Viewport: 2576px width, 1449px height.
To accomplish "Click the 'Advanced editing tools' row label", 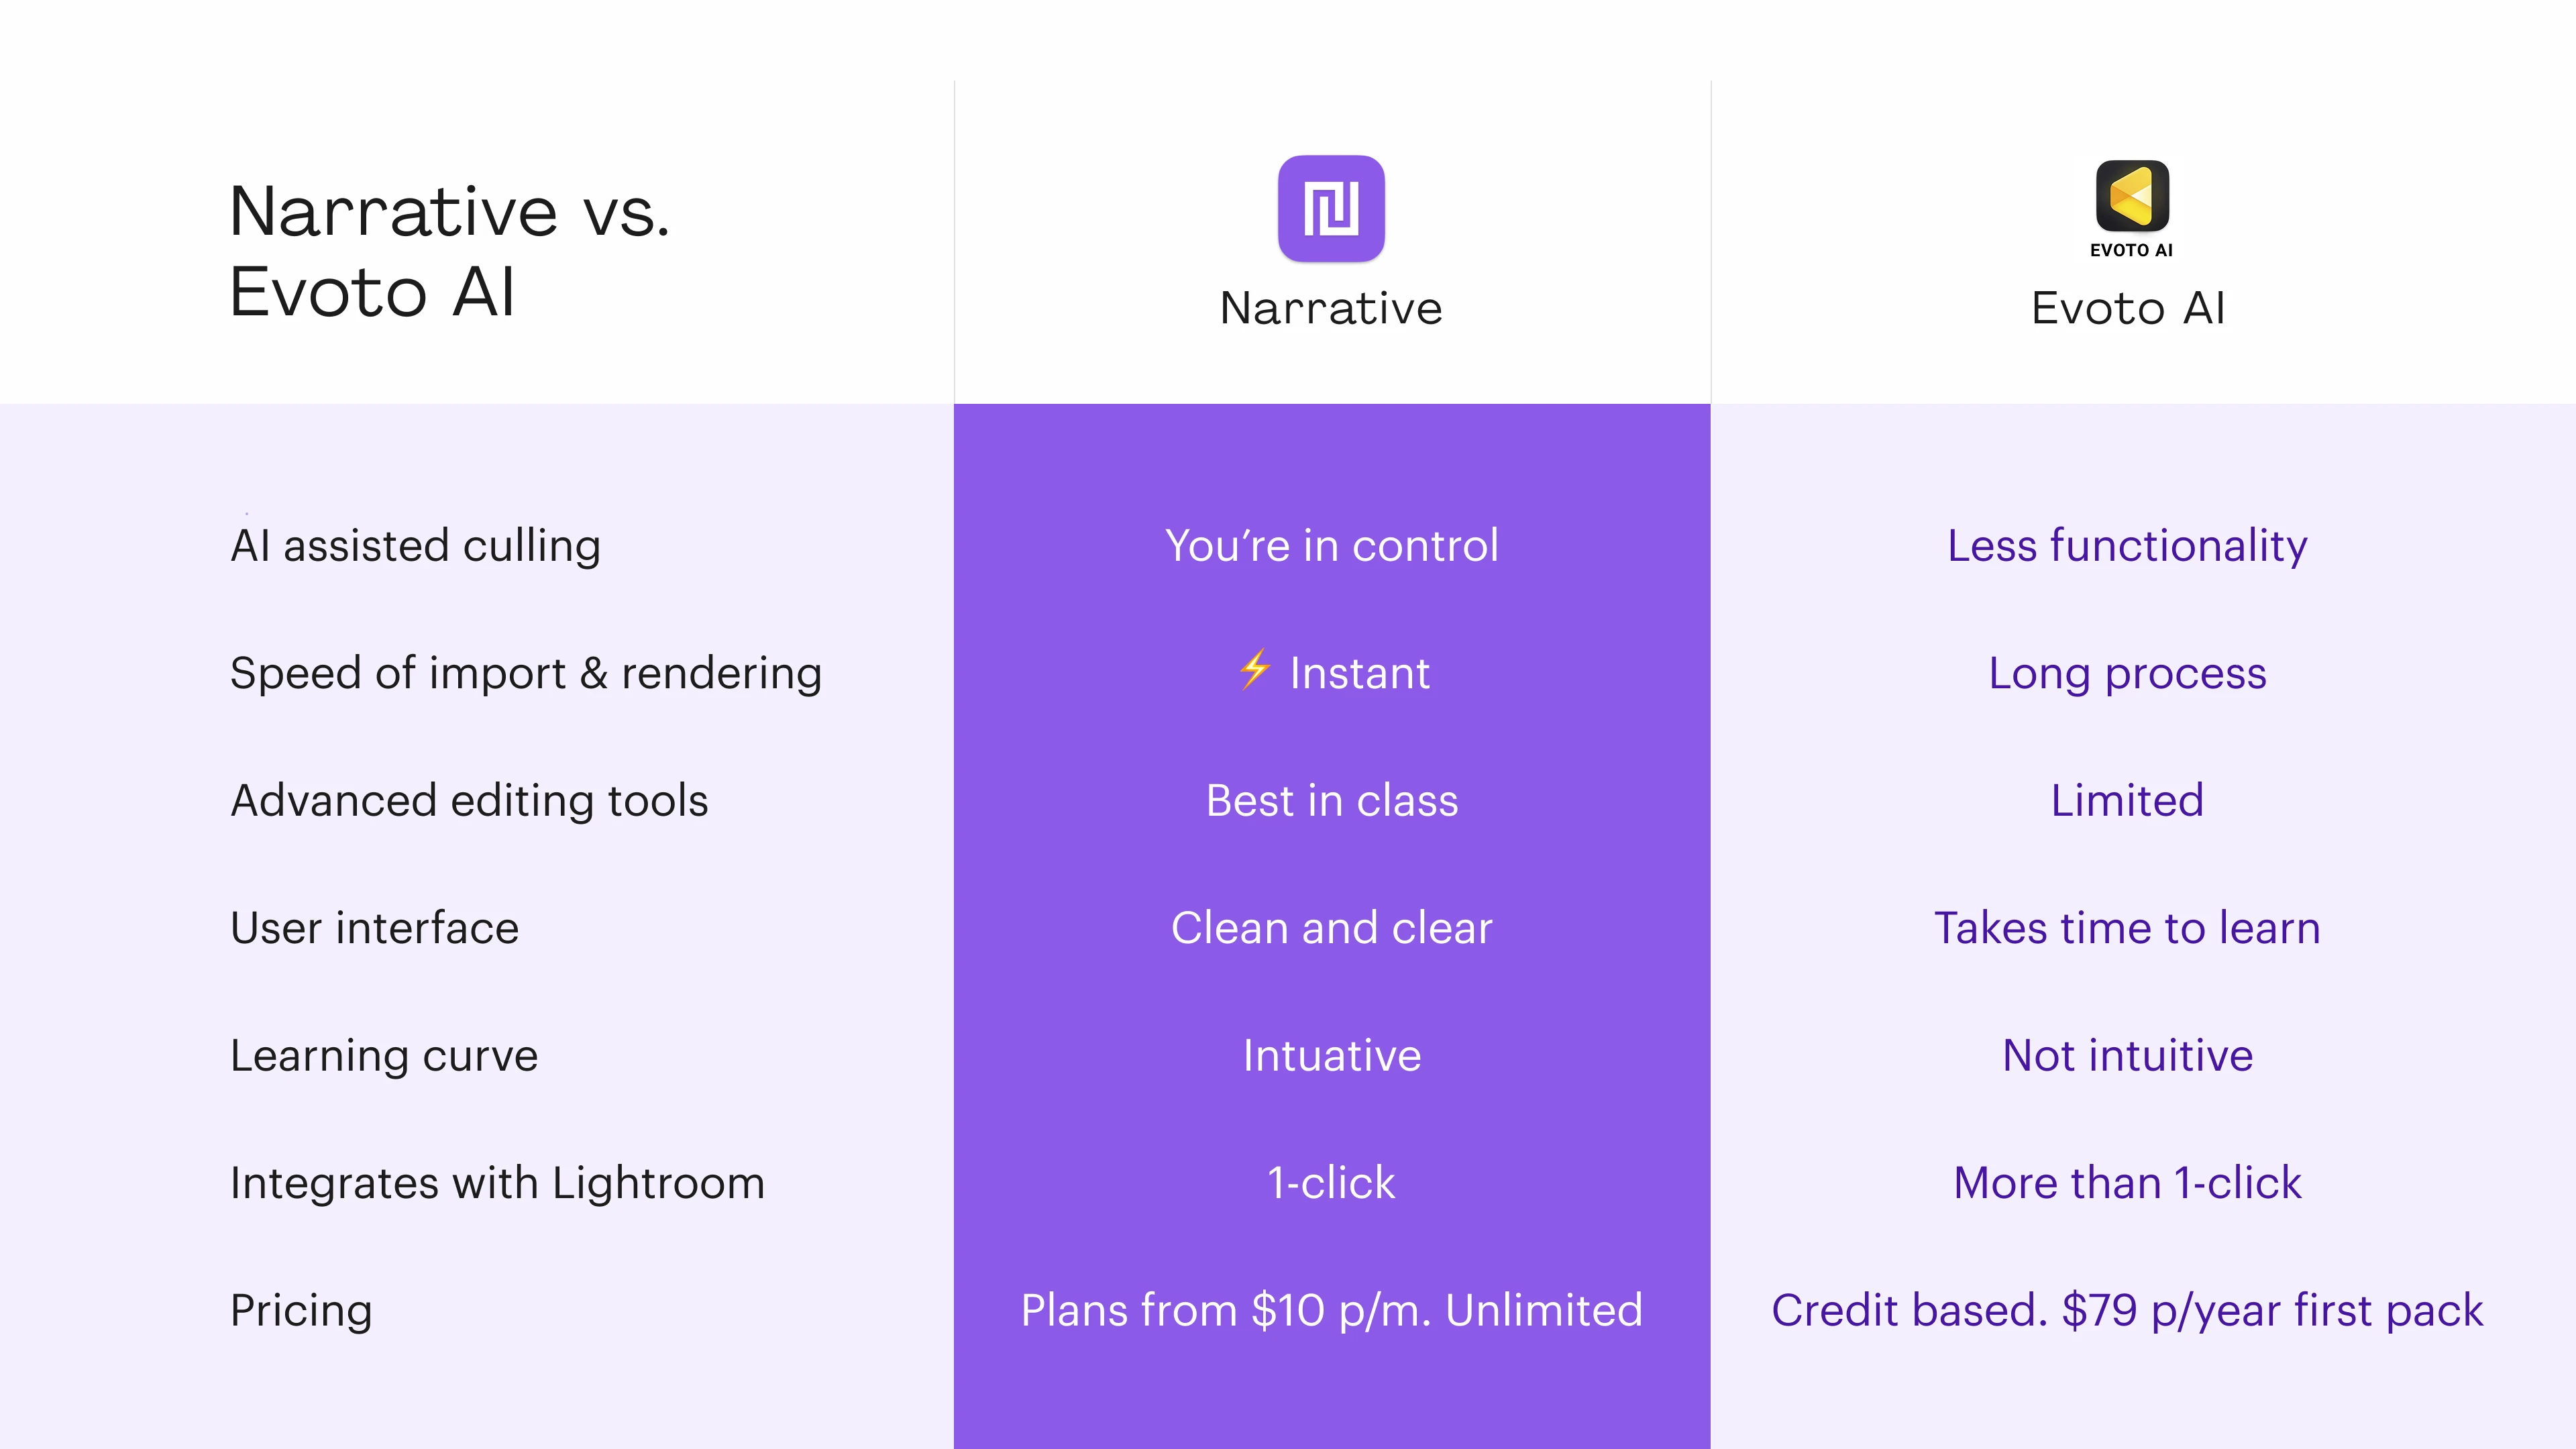I will click(469, 800).
